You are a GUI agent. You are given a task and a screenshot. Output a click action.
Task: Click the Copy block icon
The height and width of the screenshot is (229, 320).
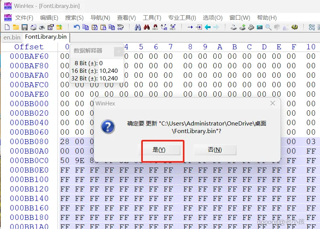[x=86, y=27]
